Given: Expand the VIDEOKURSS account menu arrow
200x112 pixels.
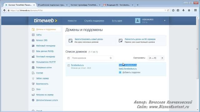Looking at the screenshot, I should [165, 21].
